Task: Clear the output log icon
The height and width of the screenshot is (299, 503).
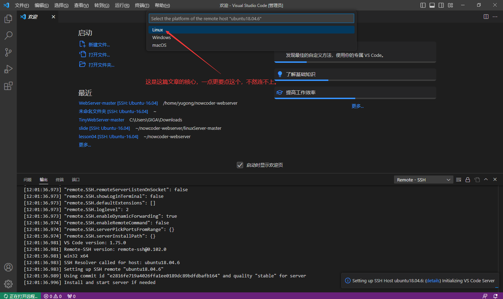Action: coord(459,180)
